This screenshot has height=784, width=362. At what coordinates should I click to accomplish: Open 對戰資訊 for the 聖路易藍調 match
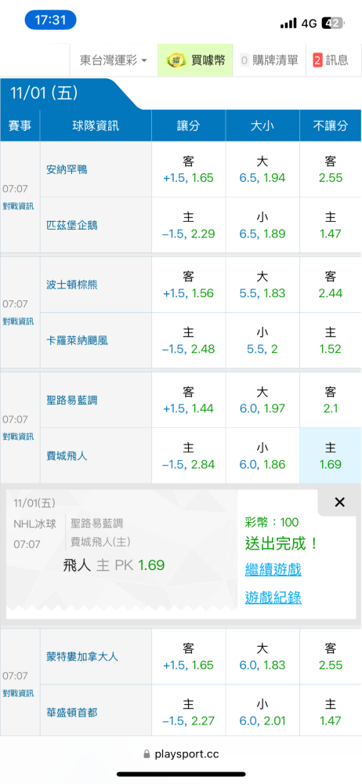pos(20,436)
